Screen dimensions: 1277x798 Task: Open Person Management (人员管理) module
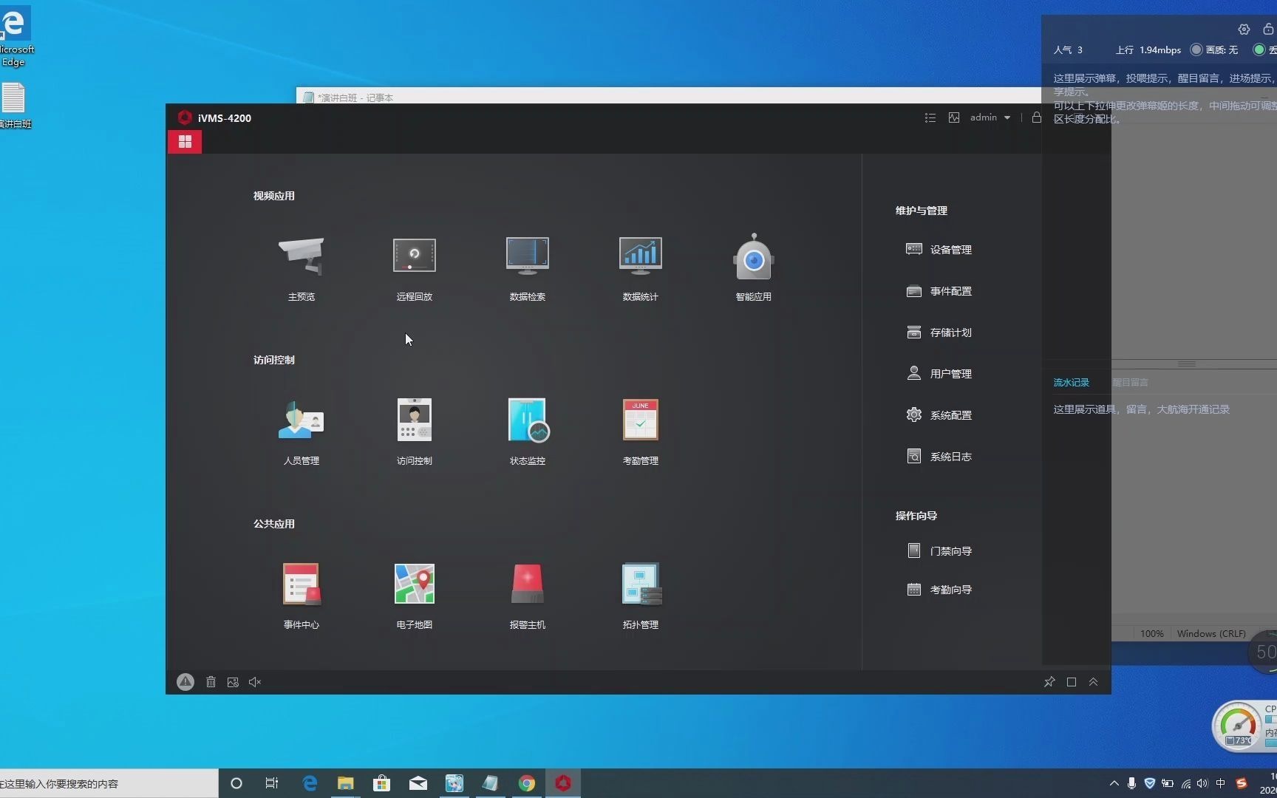(x=301, y=420)
